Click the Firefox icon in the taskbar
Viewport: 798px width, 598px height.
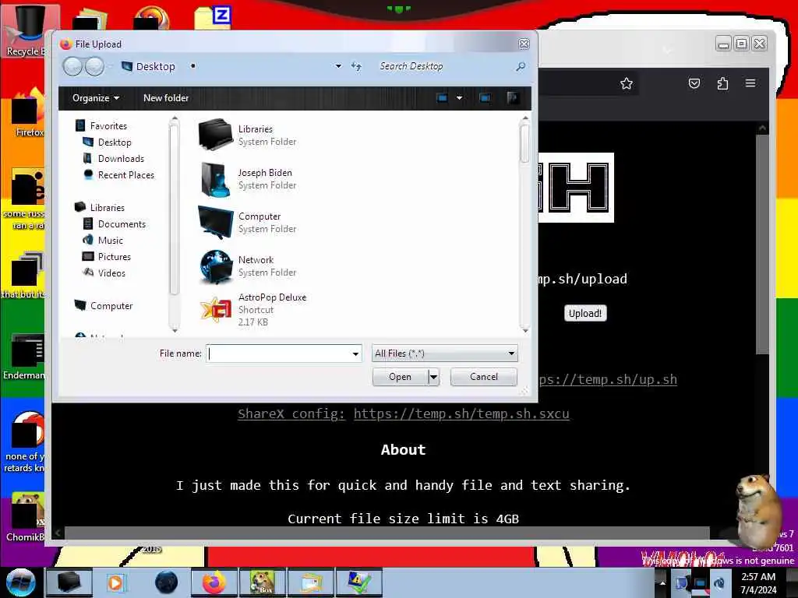point(214,582)
